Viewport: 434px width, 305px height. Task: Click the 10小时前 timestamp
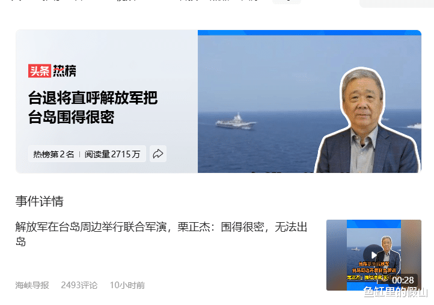click(x=127, y=285)
